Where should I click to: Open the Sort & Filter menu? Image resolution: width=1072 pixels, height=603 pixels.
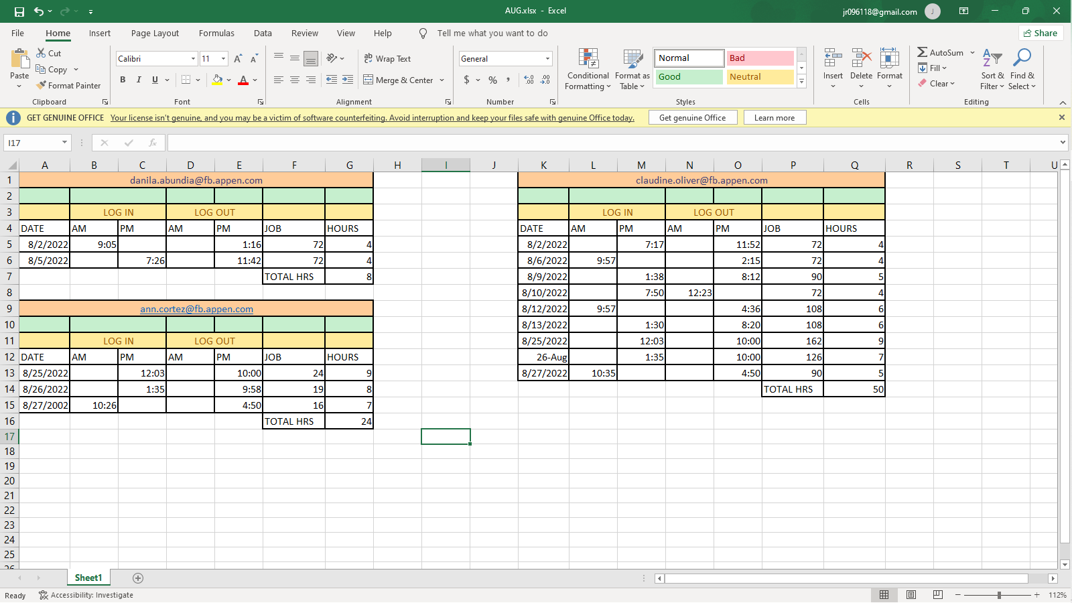coord(992,69)
